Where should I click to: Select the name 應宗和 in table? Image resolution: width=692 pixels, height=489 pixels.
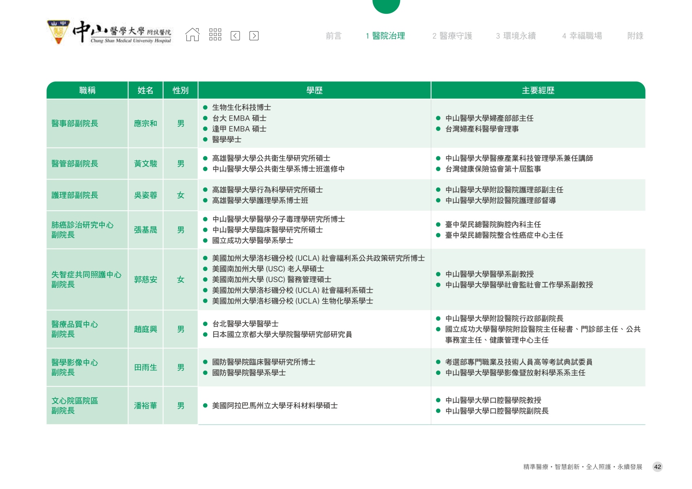146,123
